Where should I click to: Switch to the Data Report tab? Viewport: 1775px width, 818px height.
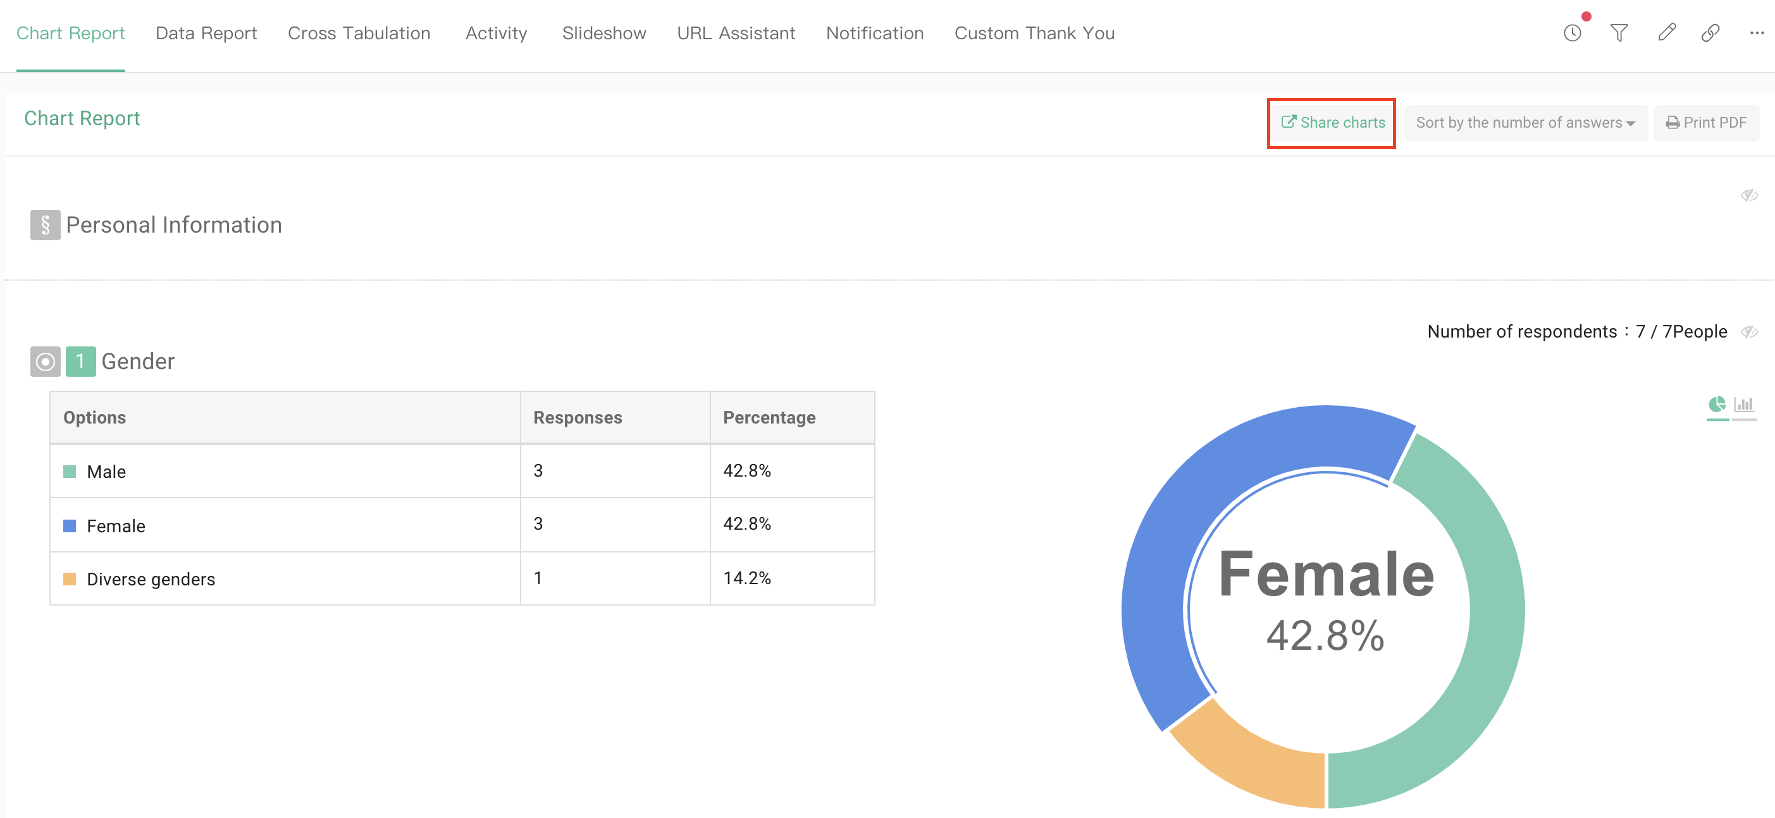tap(206, 32)
